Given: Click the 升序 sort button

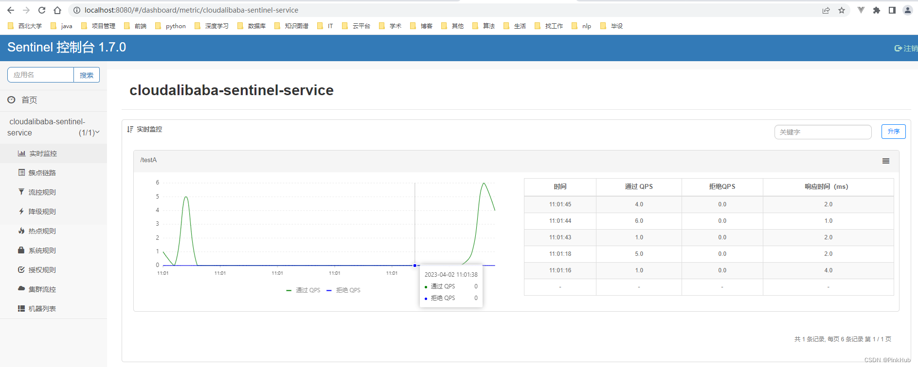Looking at the screenshot, I should click(893, 132).
